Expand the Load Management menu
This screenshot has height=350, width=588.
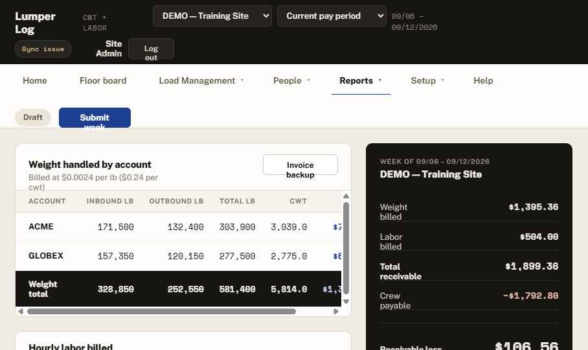coord(201,80)
